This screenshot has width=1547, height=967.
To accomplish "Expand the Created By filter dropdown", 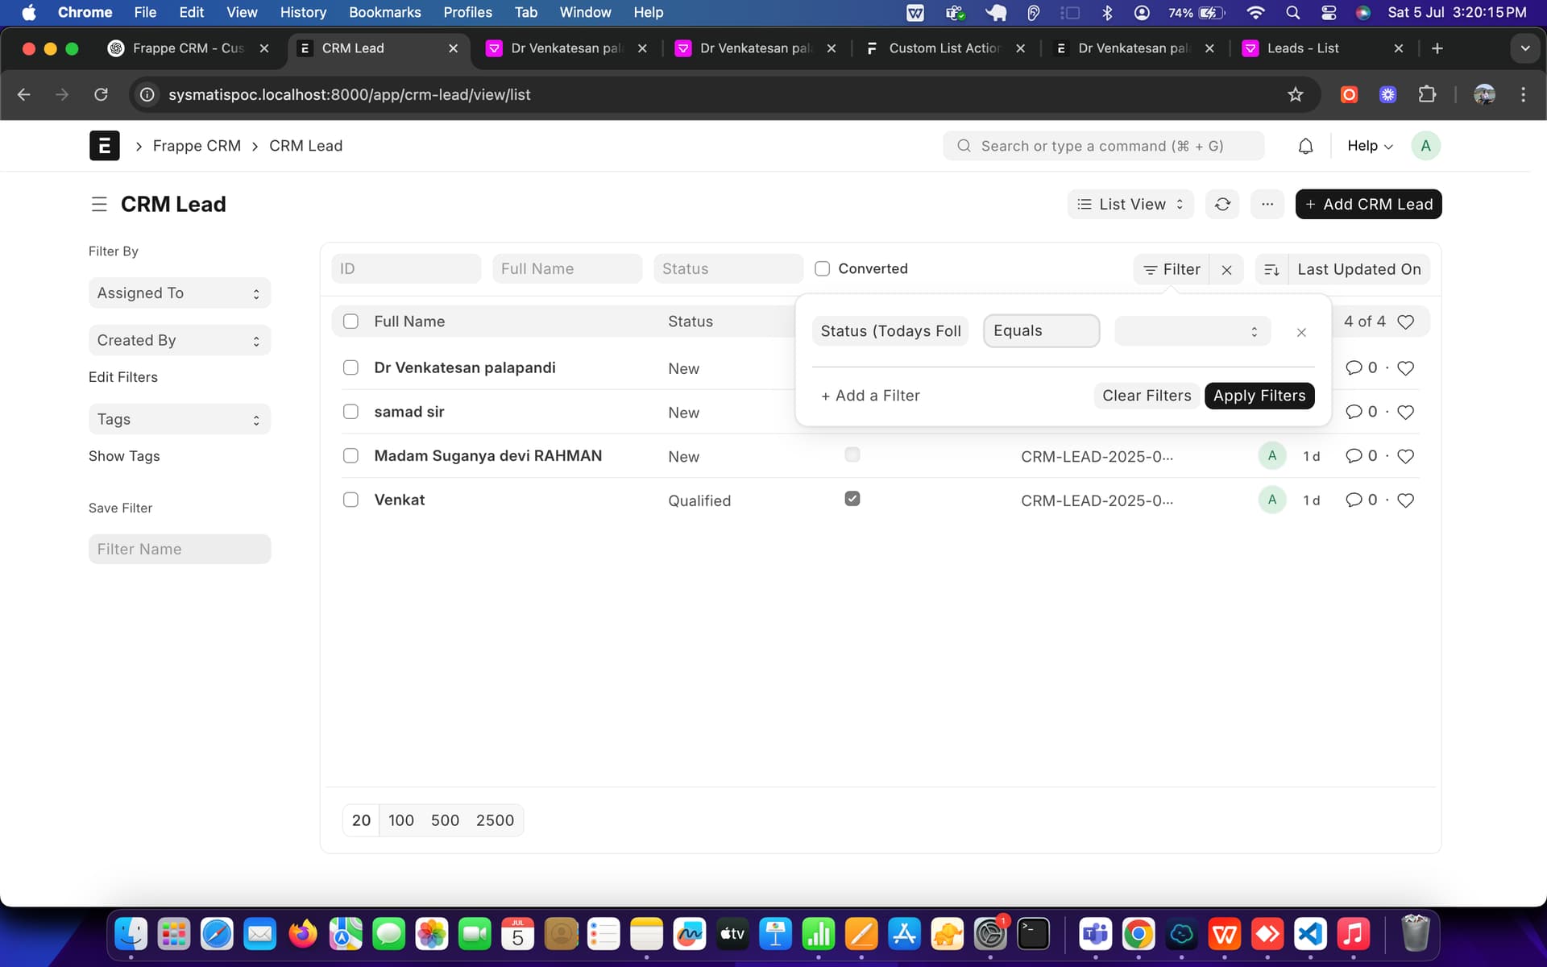I will pyautogui.click(x=180, y=341).
